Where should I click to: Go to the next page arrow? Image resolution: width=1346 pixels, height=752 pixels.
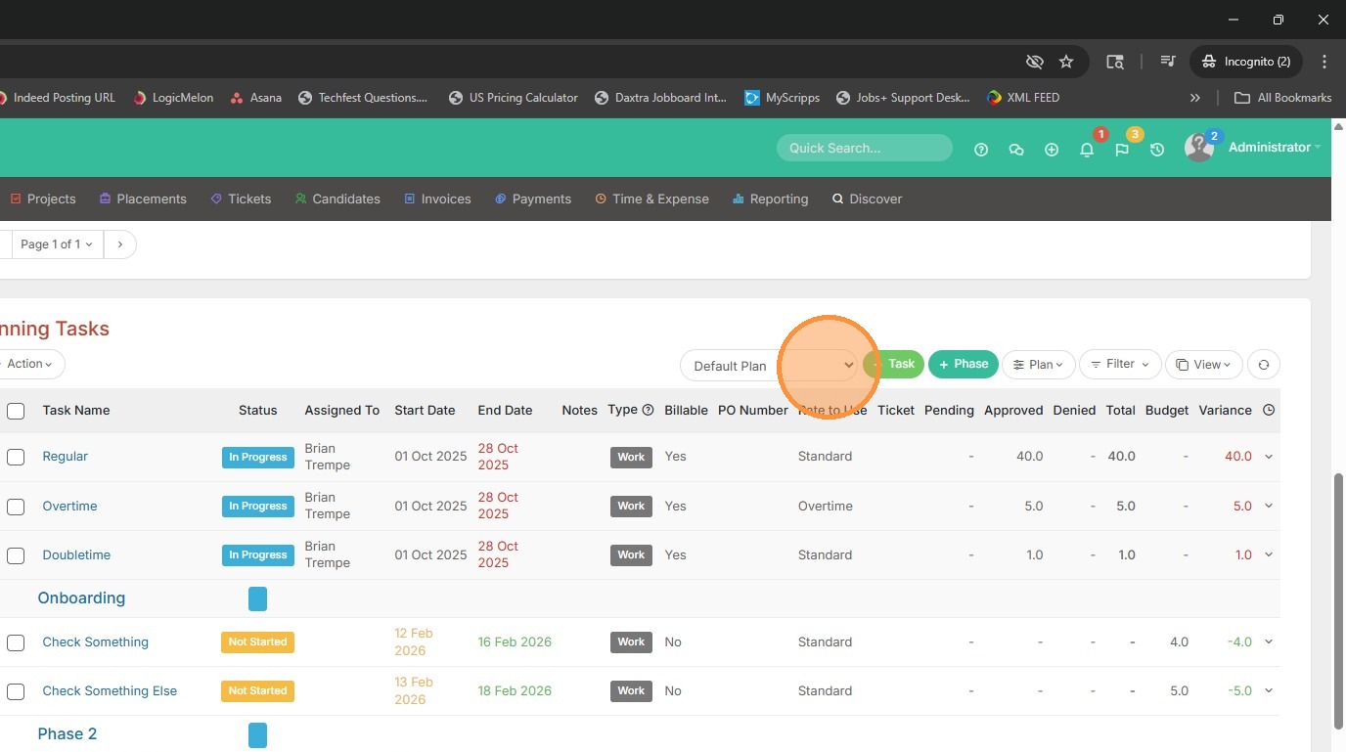click(x=120, y=244)
